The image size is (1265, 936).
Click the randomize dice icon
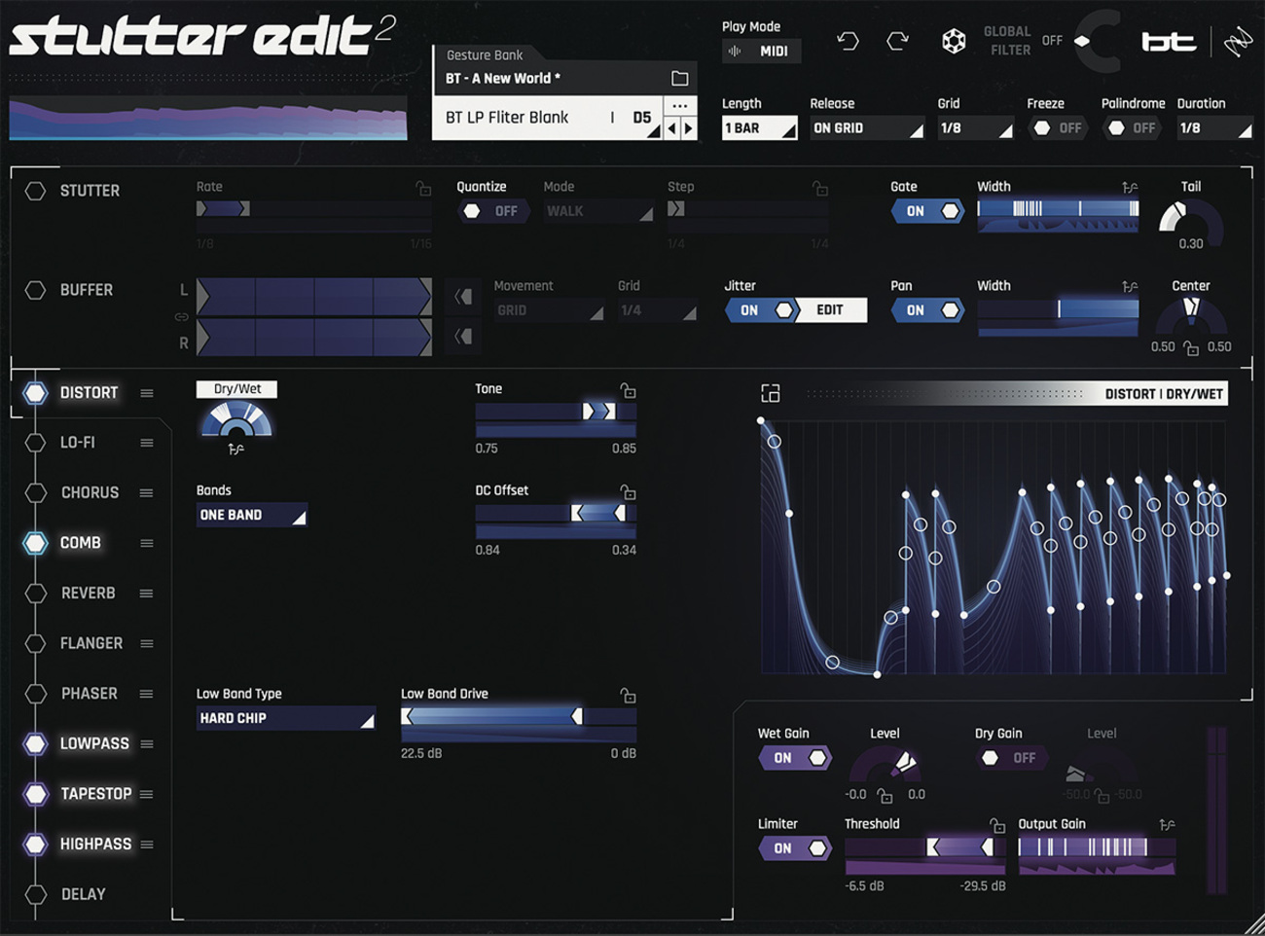[x=954, y=41]
